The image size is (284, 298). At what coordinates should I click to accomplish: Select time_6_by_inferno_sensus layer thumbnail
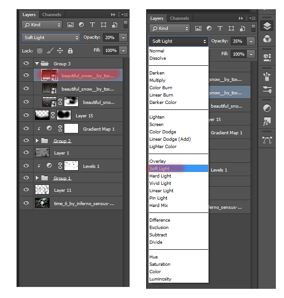[x=42, y=203]
